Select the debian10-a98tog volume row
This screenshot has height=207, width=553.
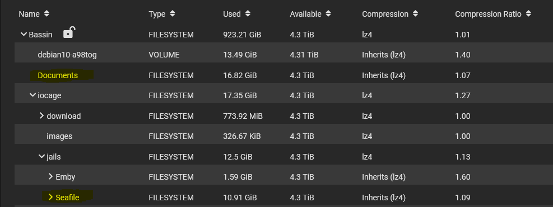coord(284,55)
